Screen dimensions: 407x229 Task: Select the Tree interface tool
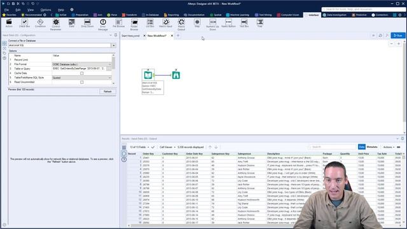(x=260, y=24)
